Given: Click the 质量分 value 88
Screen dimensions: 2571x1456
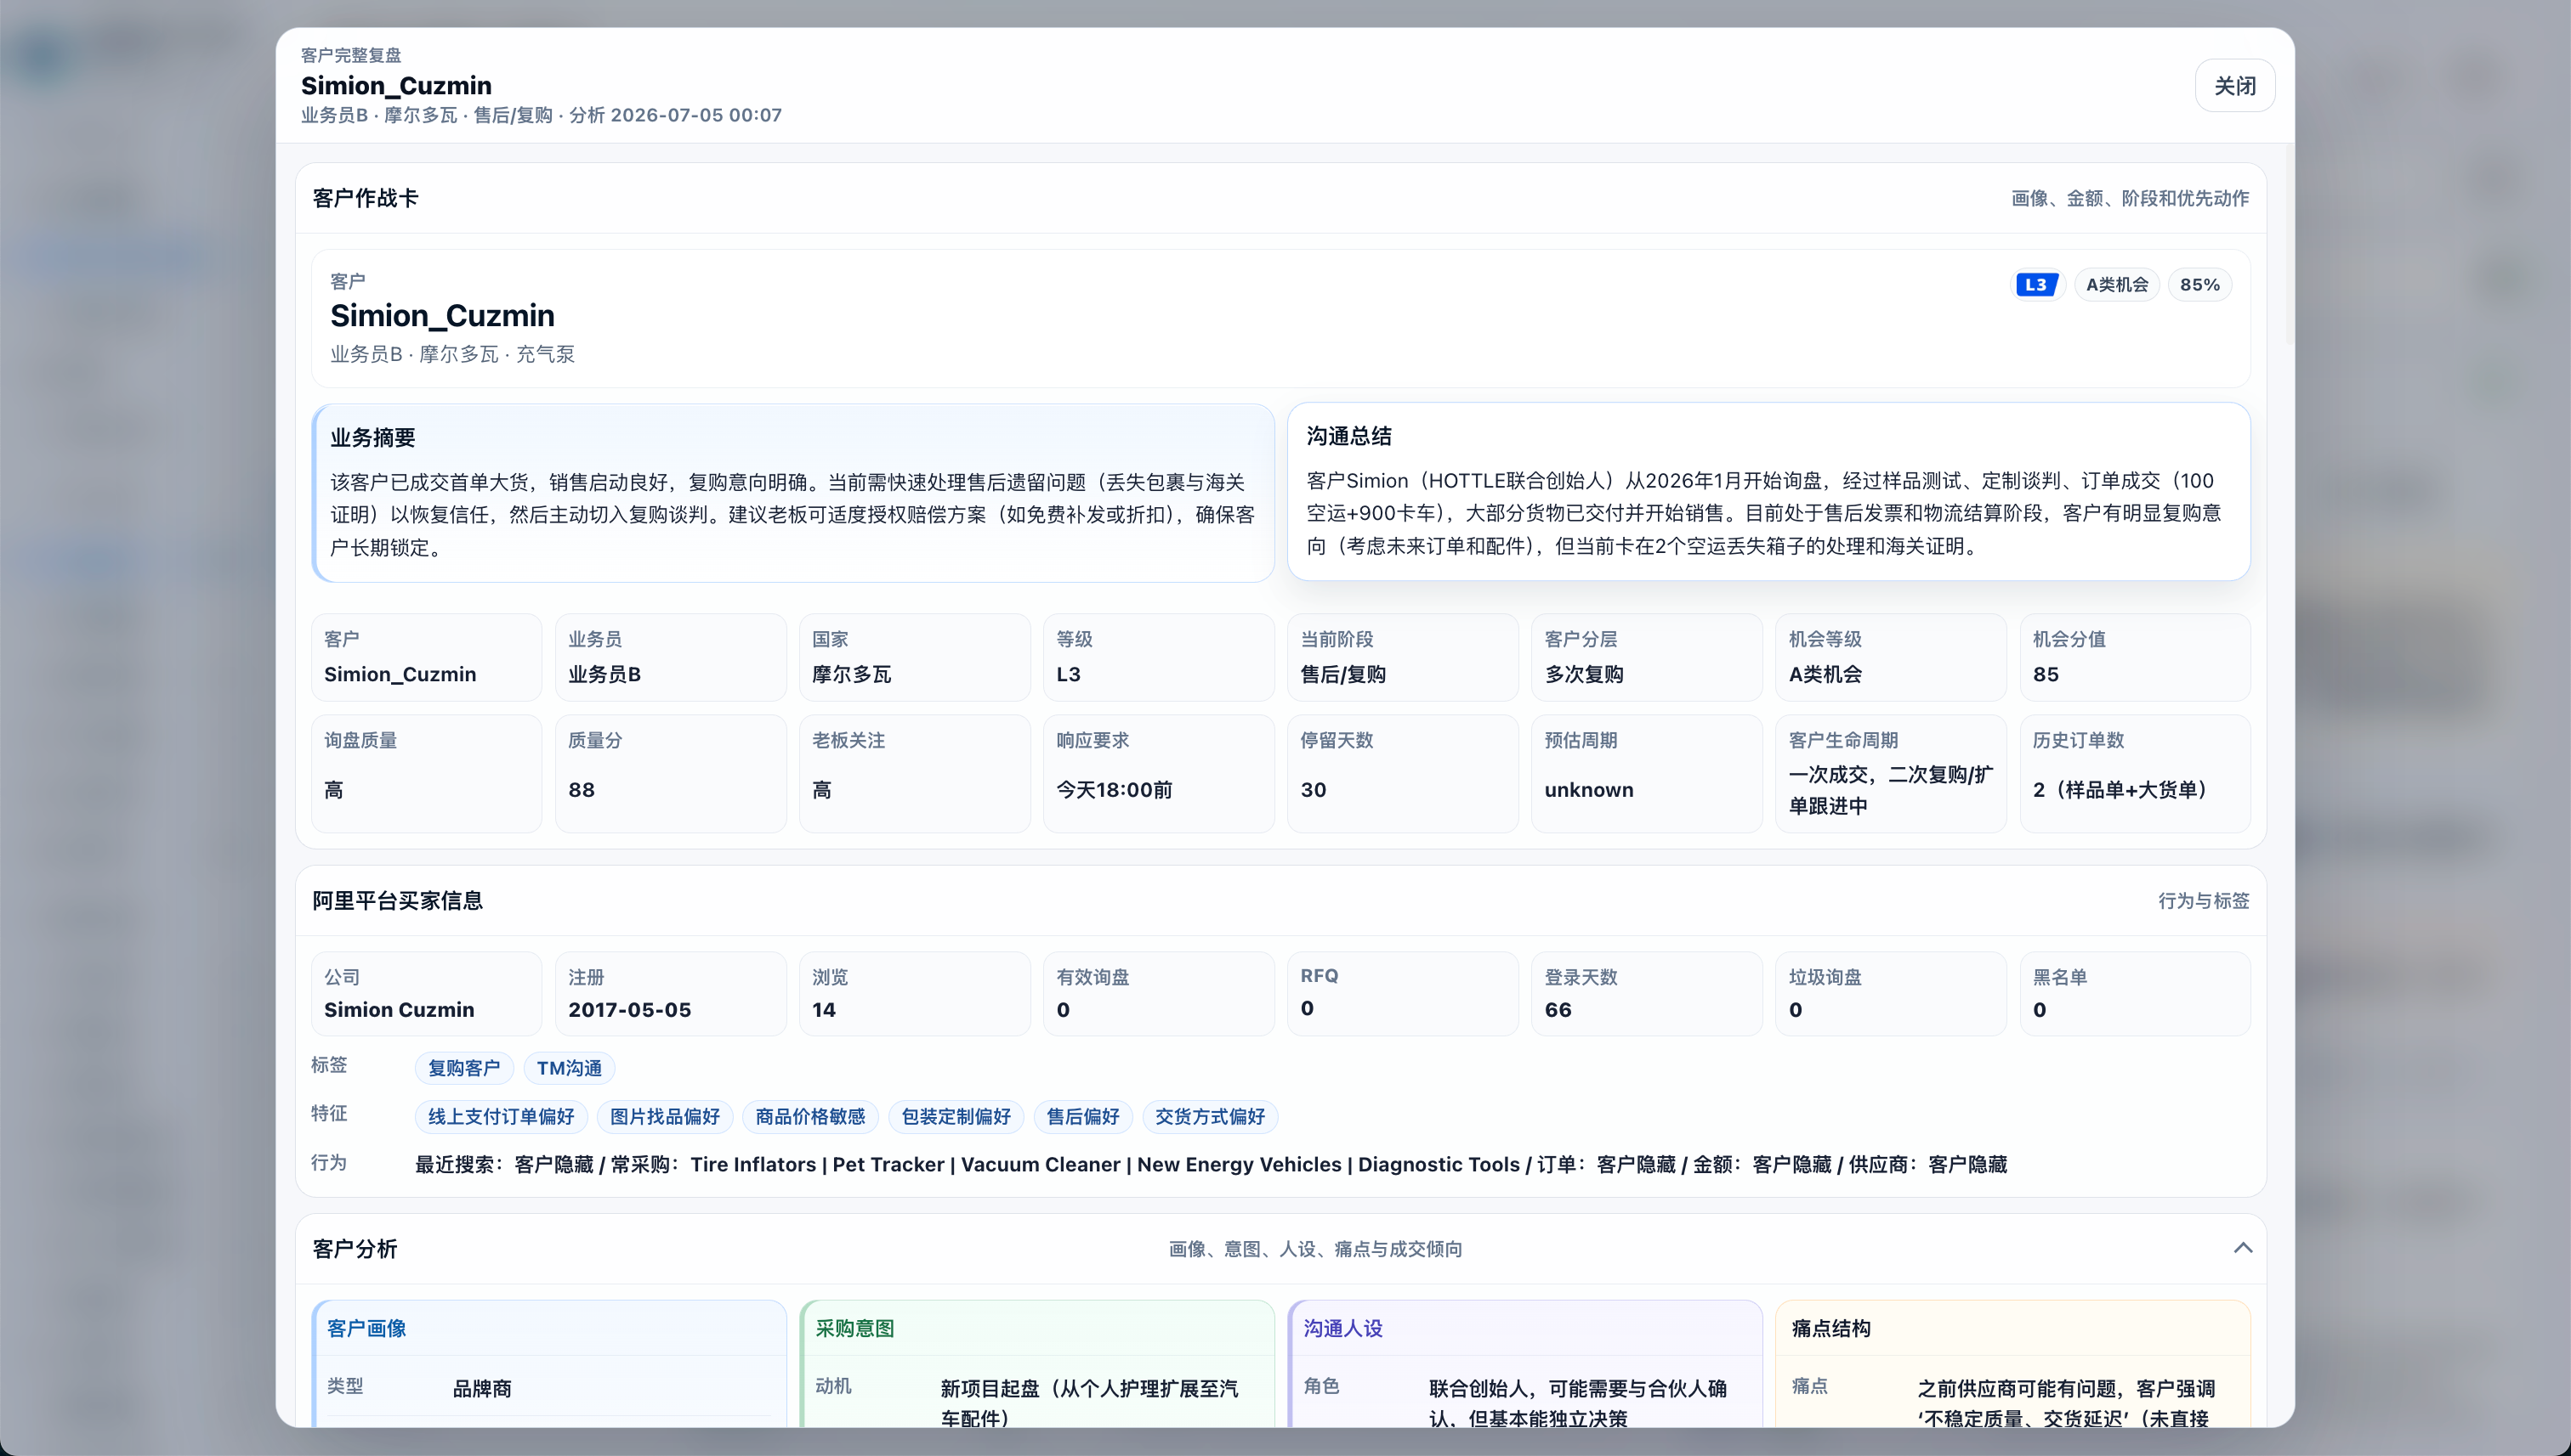Looking at the screenshot, I should pyautogui.click(x=582, y=790).
